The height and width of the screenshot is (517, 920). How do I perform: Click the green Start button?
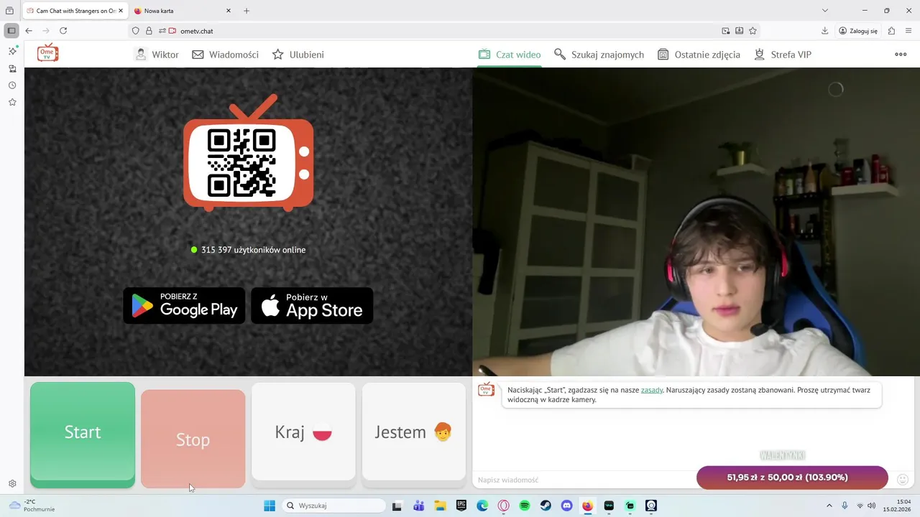(83, 434)
